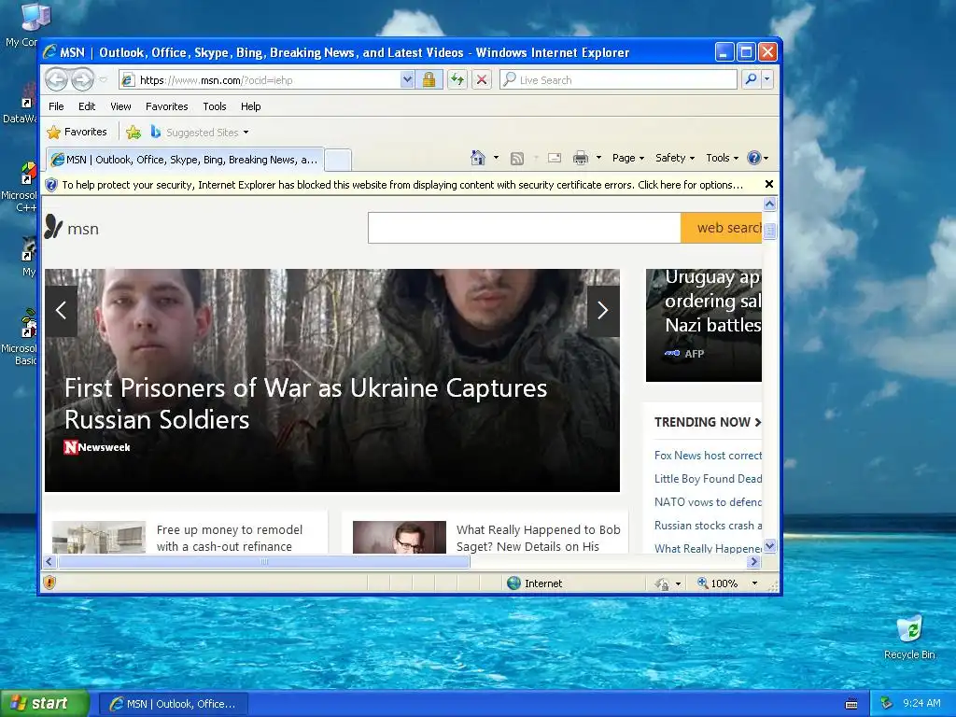
Task: Open Little Boy Found Dead link
Action: 708,479
